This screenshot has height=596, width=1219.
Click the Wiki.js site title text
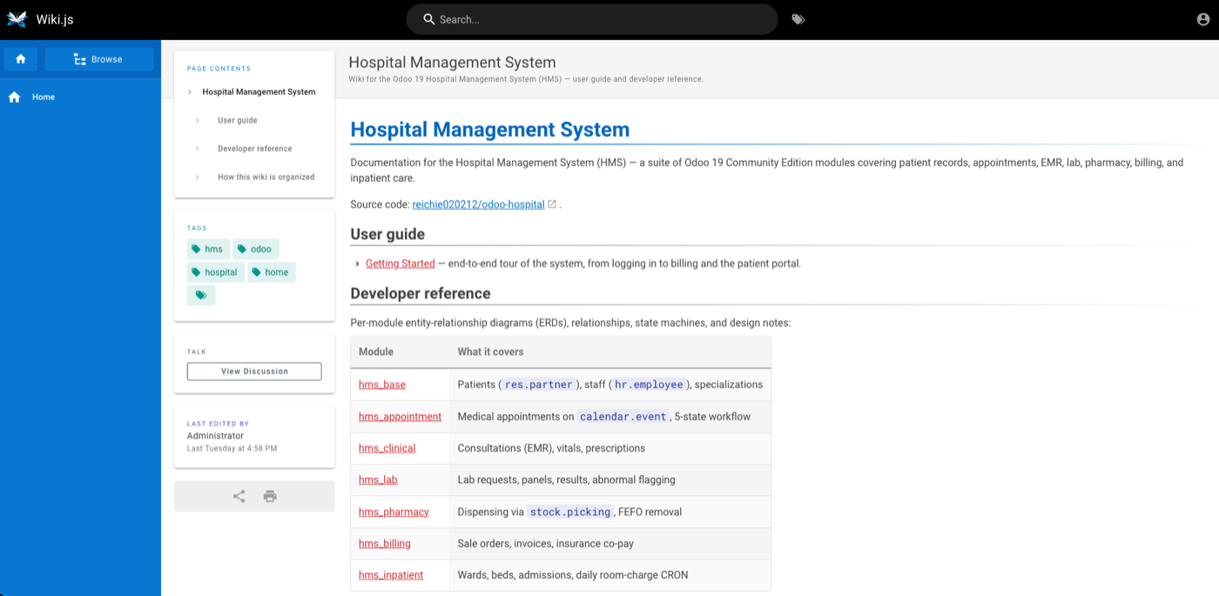pos(55,19)
